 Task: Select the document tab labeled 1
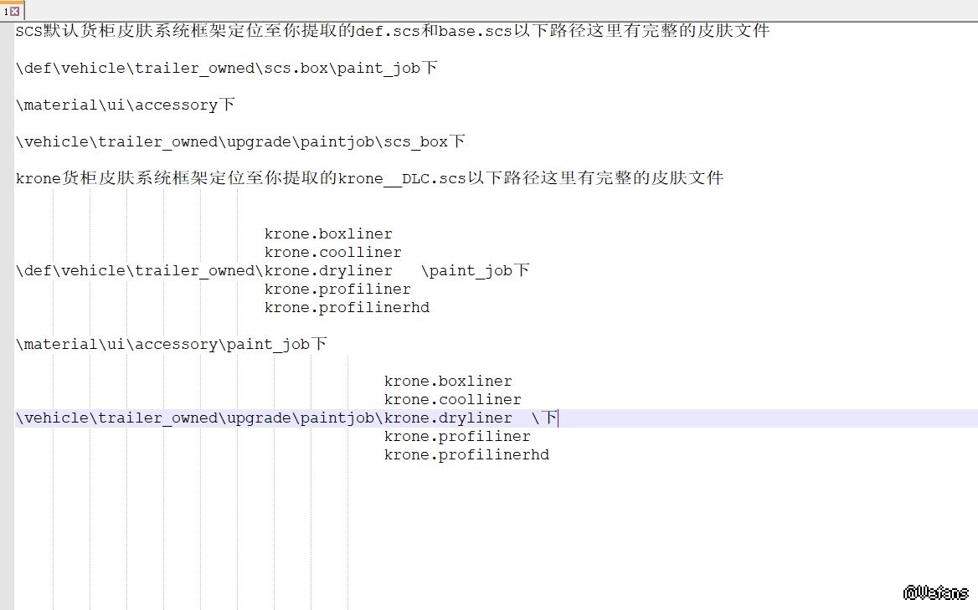(11, 11)
